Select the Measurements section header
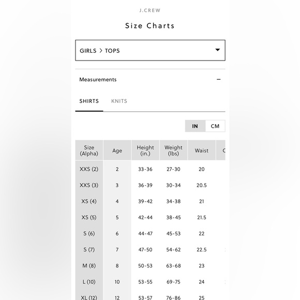 click(150, 80)
